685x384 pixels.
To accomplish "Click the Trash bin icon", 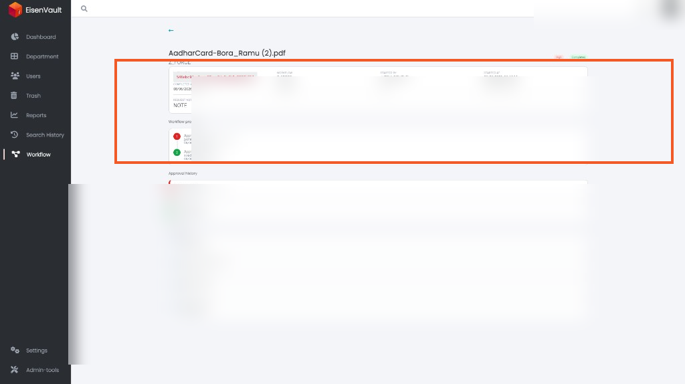I will click(14, 95).
